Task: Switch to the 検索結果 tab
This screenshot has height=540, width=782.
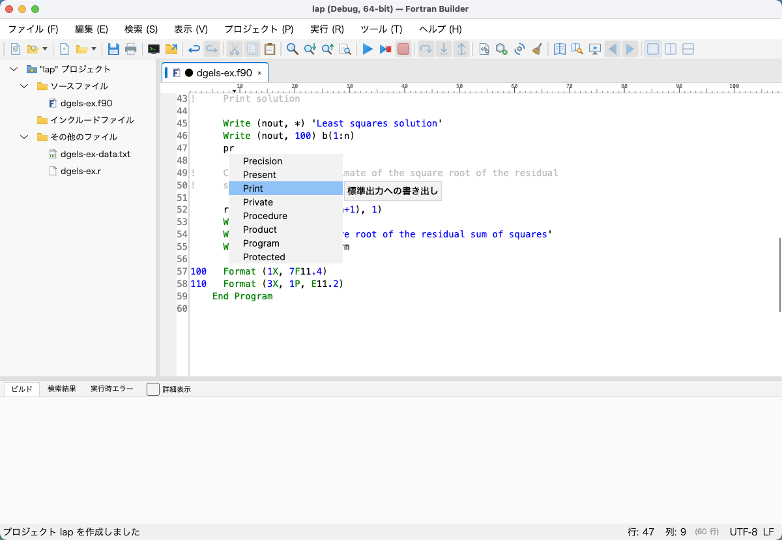Action: tap(62, 389)
